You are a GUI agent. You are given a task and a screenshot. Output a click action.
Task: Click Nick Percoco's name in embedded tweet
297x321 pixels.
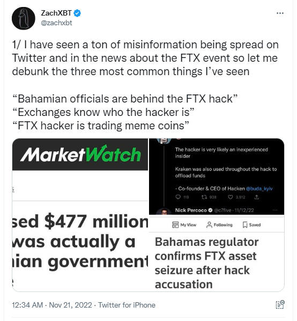(191, 210)
